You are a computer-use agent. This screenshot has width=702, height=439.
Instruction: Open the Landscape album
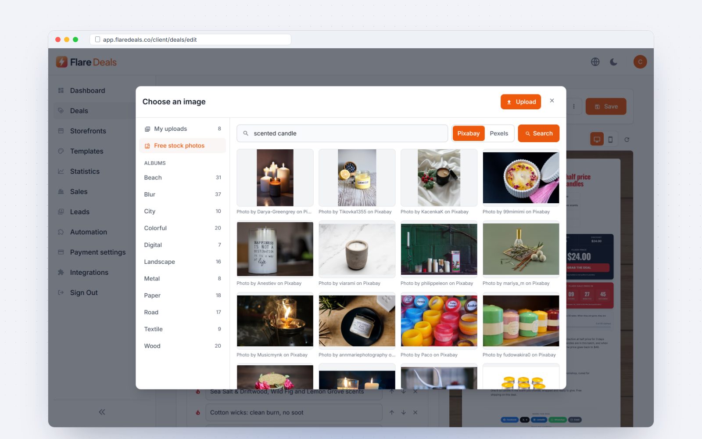[183, 262]
